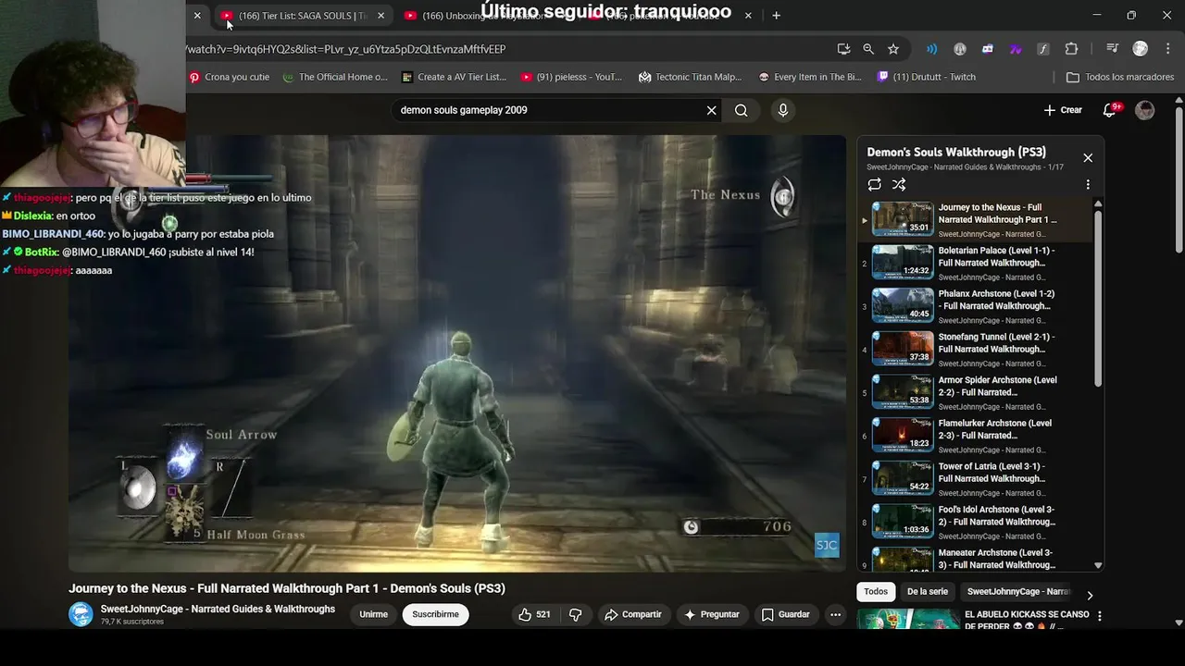
Task: Play Fool's Idol Archstone playlist video
Action: click(x=974, y=523)
